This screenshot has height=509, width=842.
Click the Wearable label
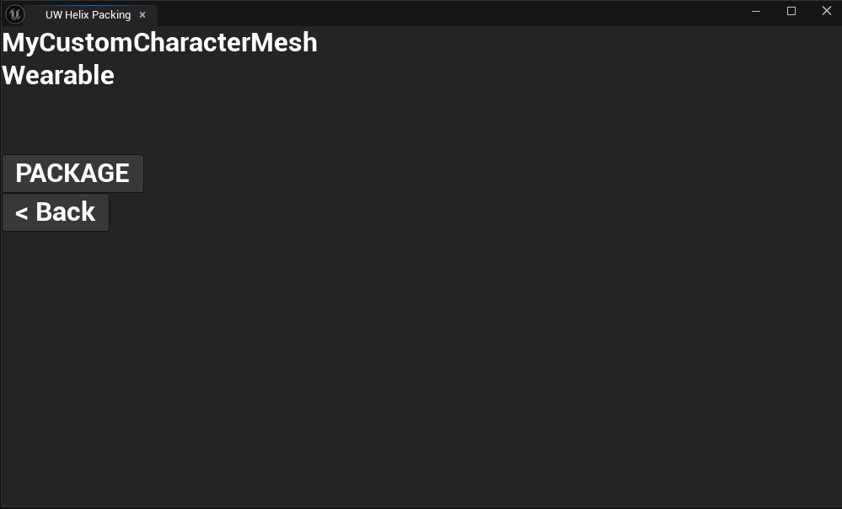click(x=58, y=75)
